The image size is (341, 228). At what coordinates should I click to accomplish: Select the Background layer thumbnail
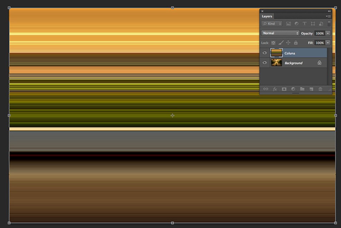pos(276,63)
